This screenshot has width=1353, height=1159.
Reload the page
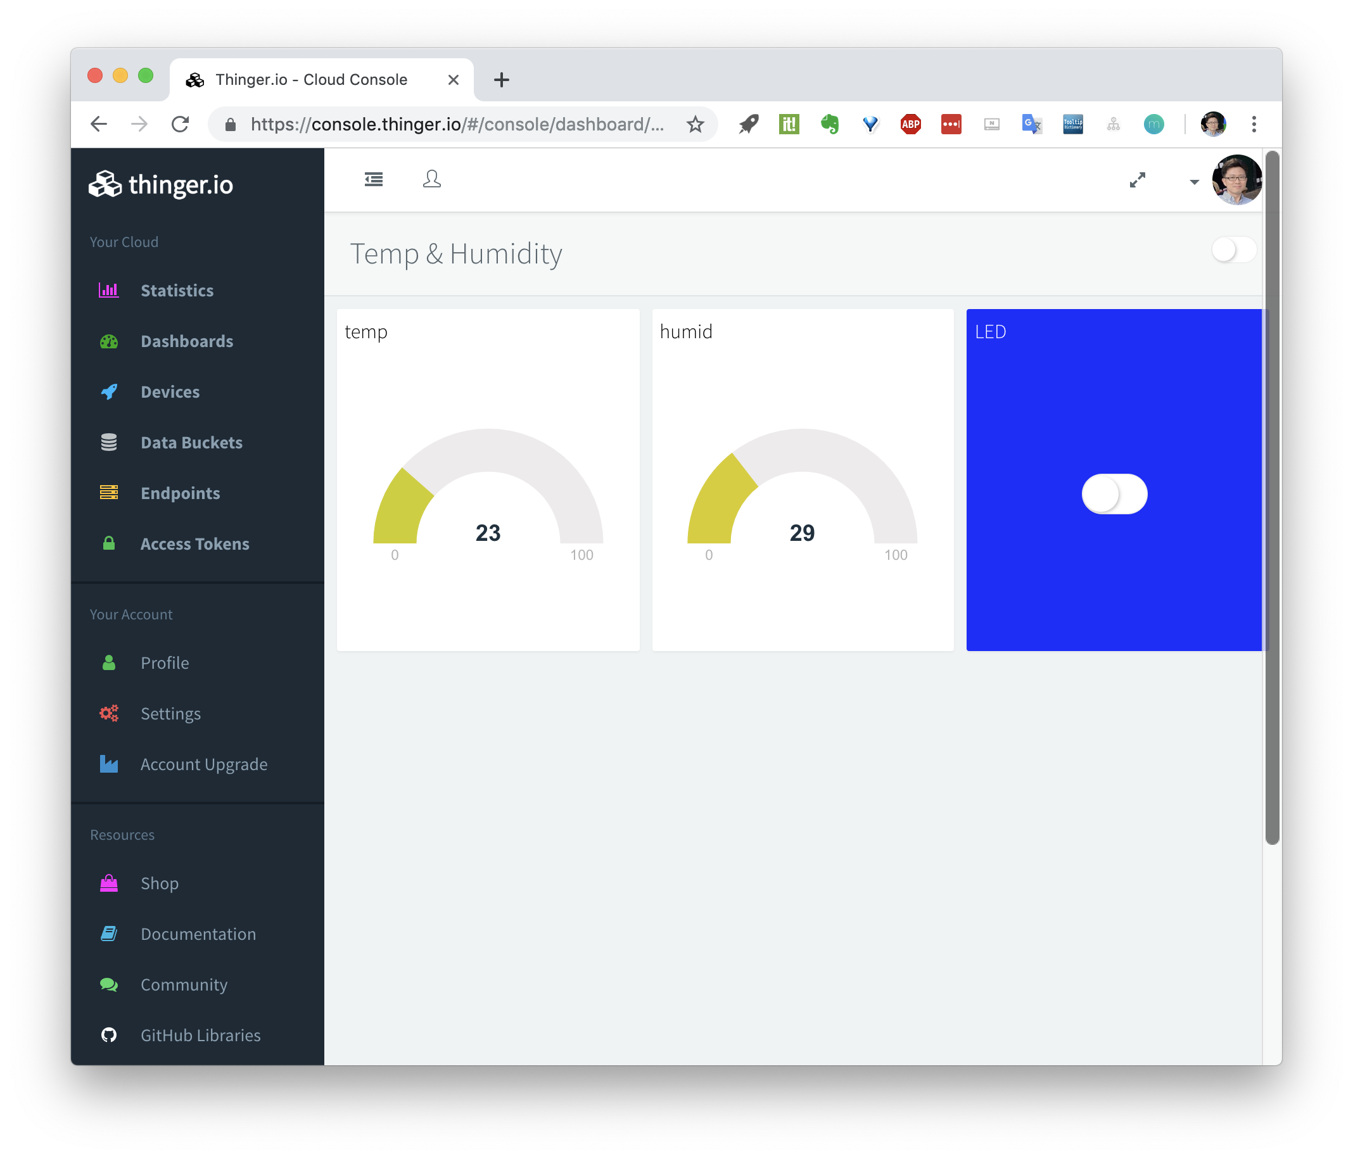(x=181, y=124)
